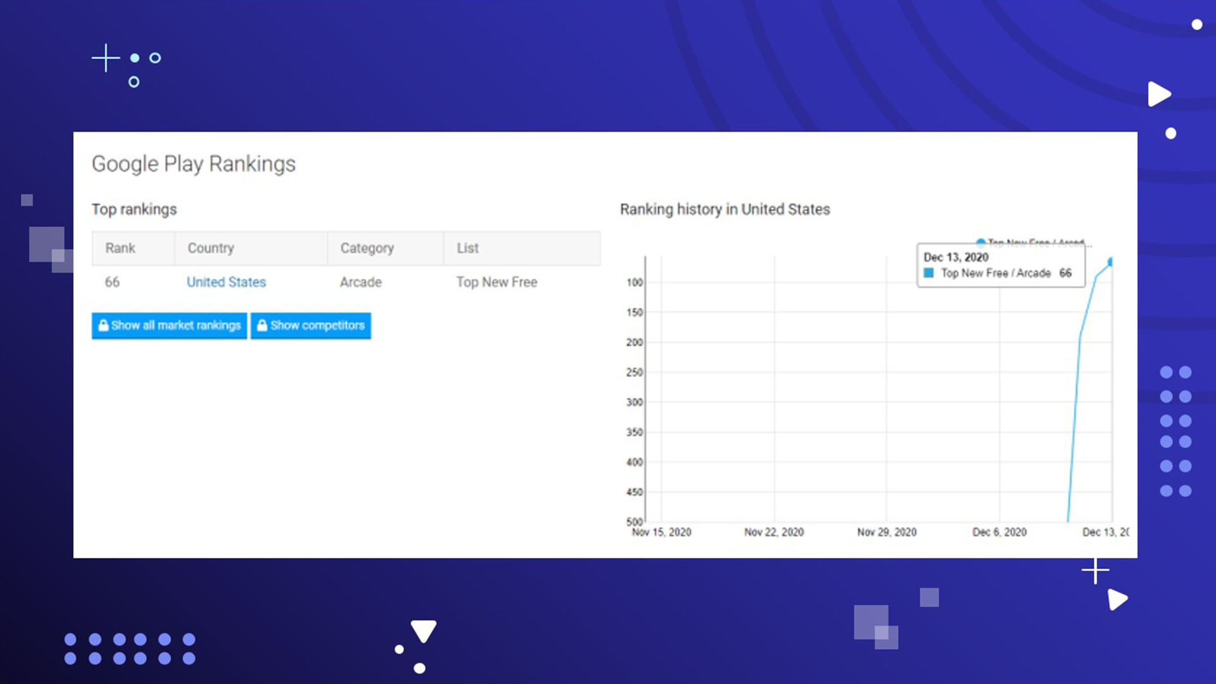
Task: Click the Top New Free list cell
Action: tap(497, 282)
